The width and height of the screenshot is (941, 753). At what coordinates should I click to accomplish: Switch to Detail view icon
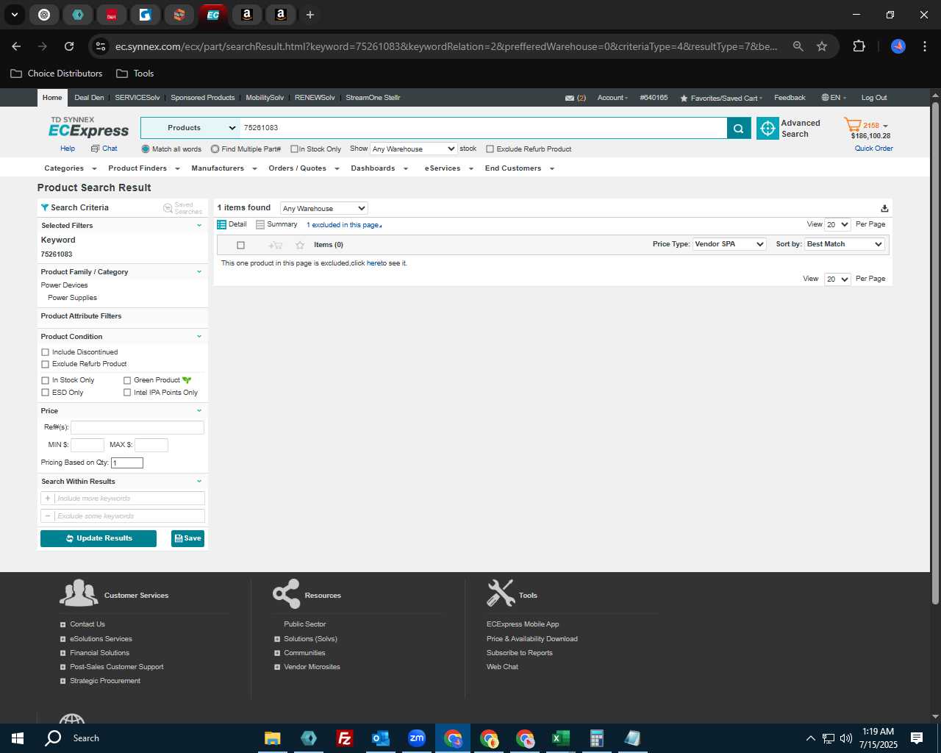pos(221,224)
